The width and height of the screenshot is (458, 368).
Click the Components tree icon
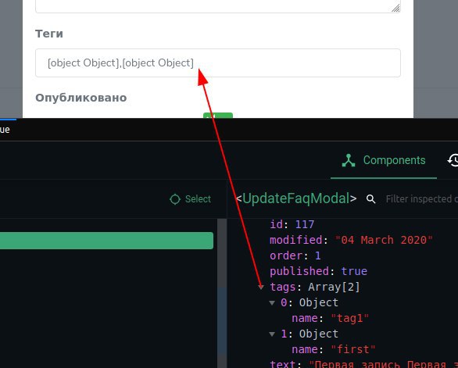tap(349, 160)
